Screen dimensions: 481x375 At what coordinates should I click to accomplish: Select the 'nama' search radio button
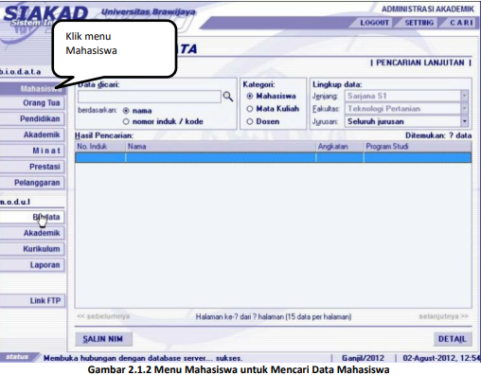pos(126,111)
